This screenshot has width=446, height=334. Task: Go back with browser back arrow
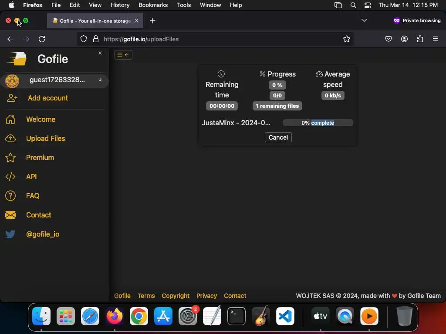tap(10, 39)
